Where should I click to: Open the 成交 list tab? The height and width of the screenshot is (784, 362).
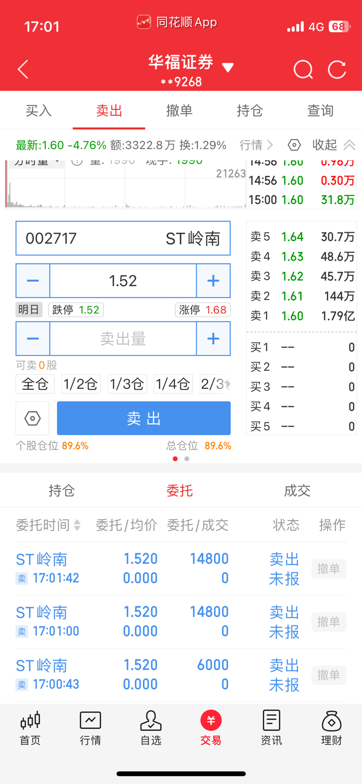(297, 491)
